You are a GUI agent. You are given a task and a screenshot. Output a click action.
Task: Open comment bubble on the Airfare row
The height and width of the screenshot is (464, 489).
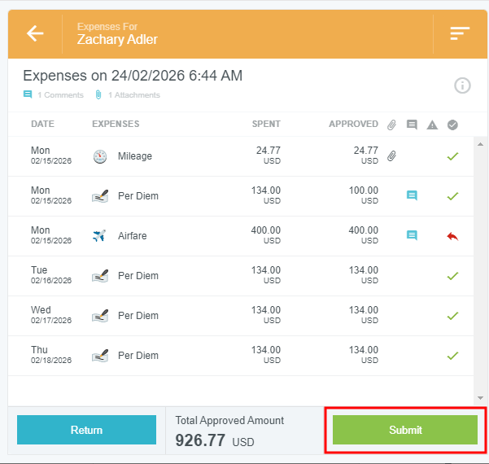pos(412,235)
